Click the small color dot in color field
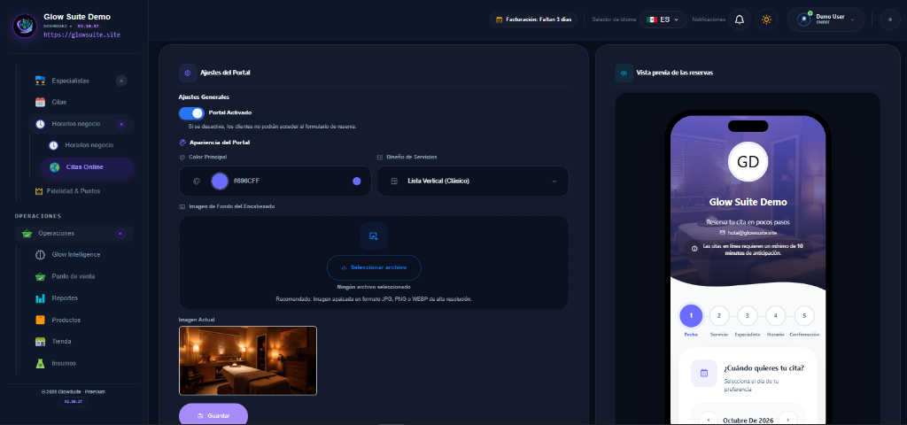 tap(357, 181)
